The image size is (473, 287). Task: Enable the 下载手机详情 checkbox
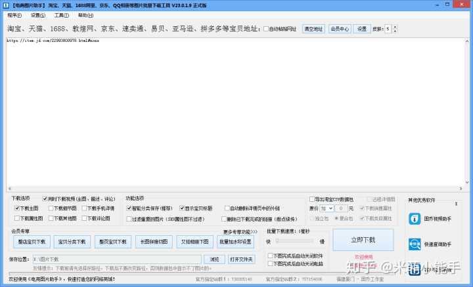click(84, 208)
